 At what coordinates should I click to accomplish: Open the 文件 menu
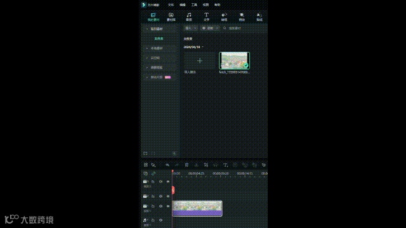click(x=171, y=5)
